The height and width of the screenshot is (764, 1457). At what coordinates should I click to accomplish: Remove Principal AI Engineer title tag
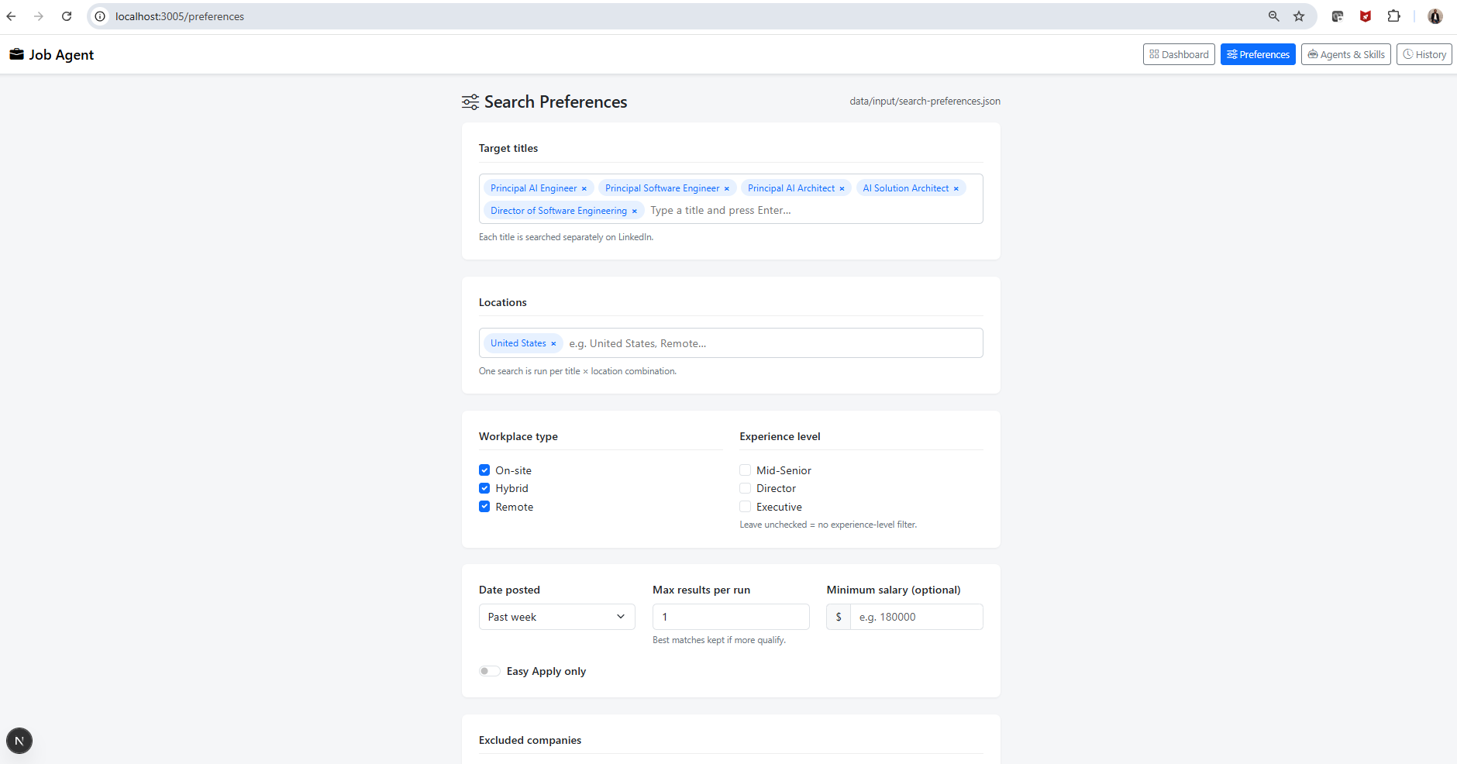click(584, 188)
